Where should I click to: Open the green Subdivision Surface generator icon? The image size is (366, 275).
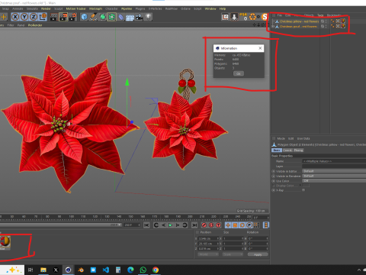(x=102, y=17)
